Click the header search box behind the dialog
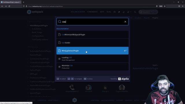The image size is (185, 104). [148, 12]
